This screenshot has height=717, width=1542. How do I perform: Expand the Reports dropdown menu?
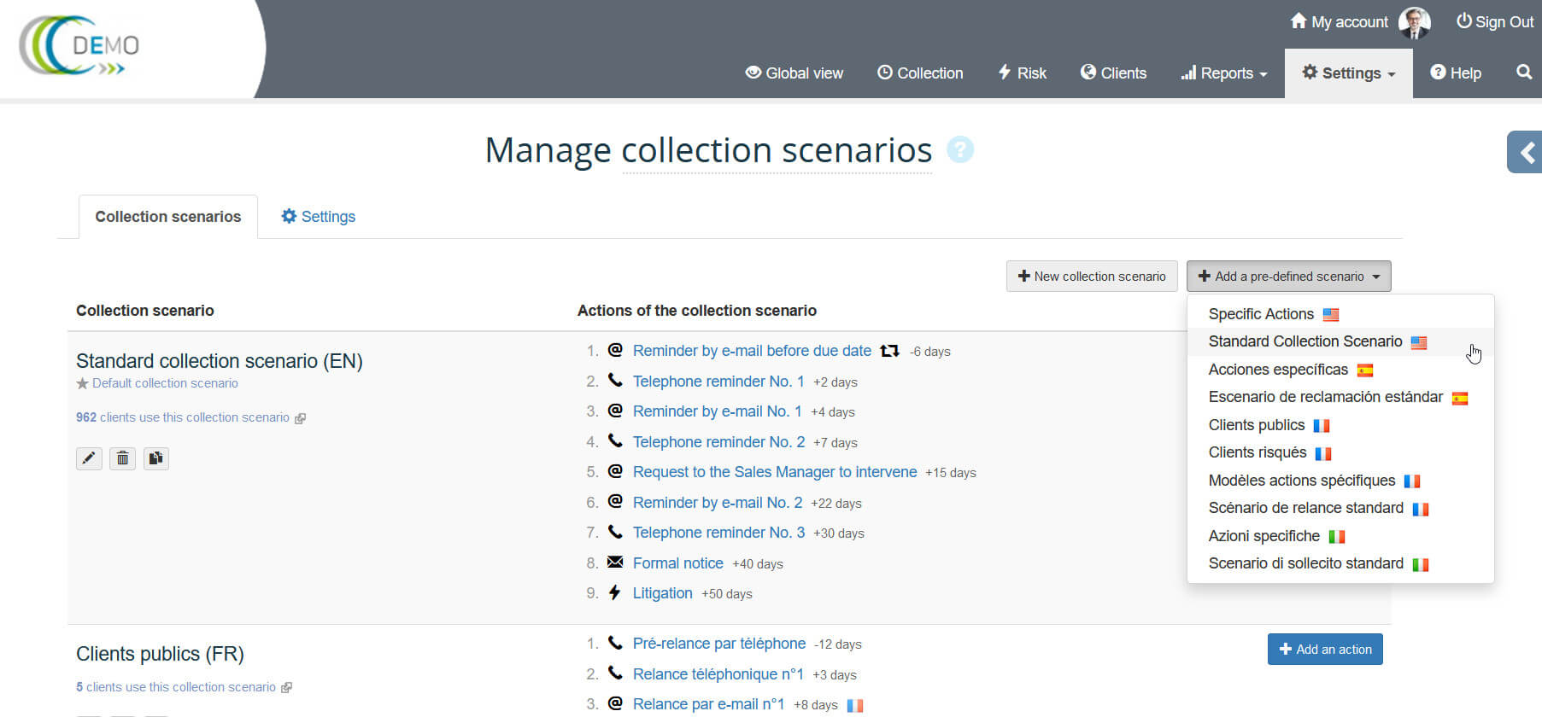tap(1223, 73)
